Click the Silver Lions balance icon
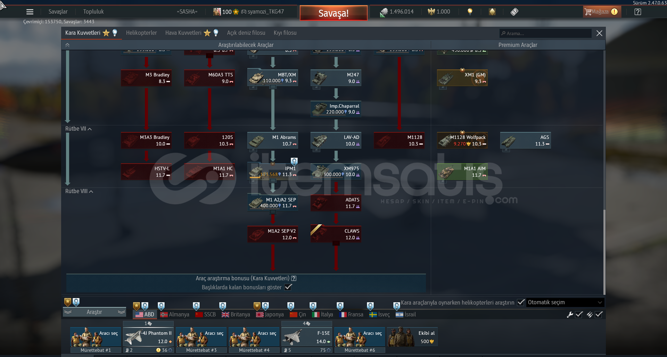667x357 pixels. (x=384, y=12)
